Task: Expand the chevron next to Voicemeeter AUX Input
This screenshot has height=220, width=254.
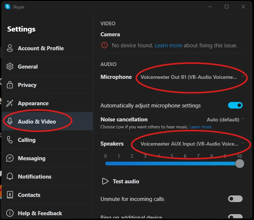Action: click(x=243, y=143)
